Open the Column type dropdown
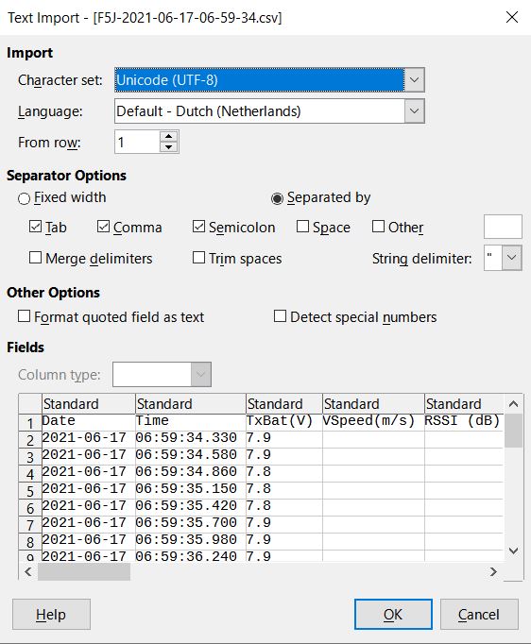This screenshot has width=531, height=644. tap(201, 374)
